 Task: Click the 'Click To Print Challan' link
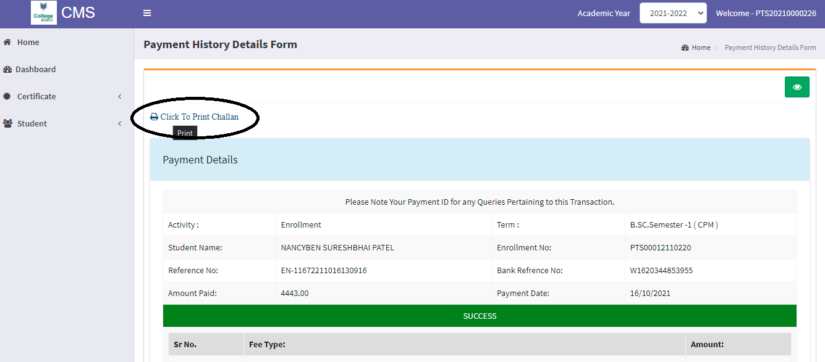pos(199,117)
